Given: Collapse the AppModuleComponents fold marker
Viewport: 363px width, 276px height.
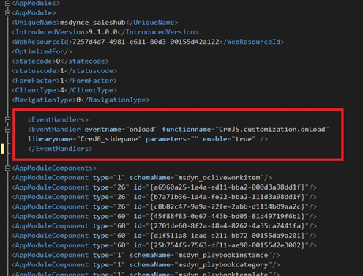Looking at the screenshot, I should point(7,168).
